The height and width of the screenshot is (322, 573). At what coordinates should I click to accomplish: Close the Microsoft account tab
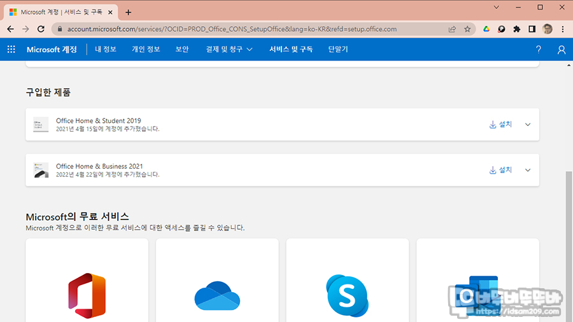tap(110, 13)
